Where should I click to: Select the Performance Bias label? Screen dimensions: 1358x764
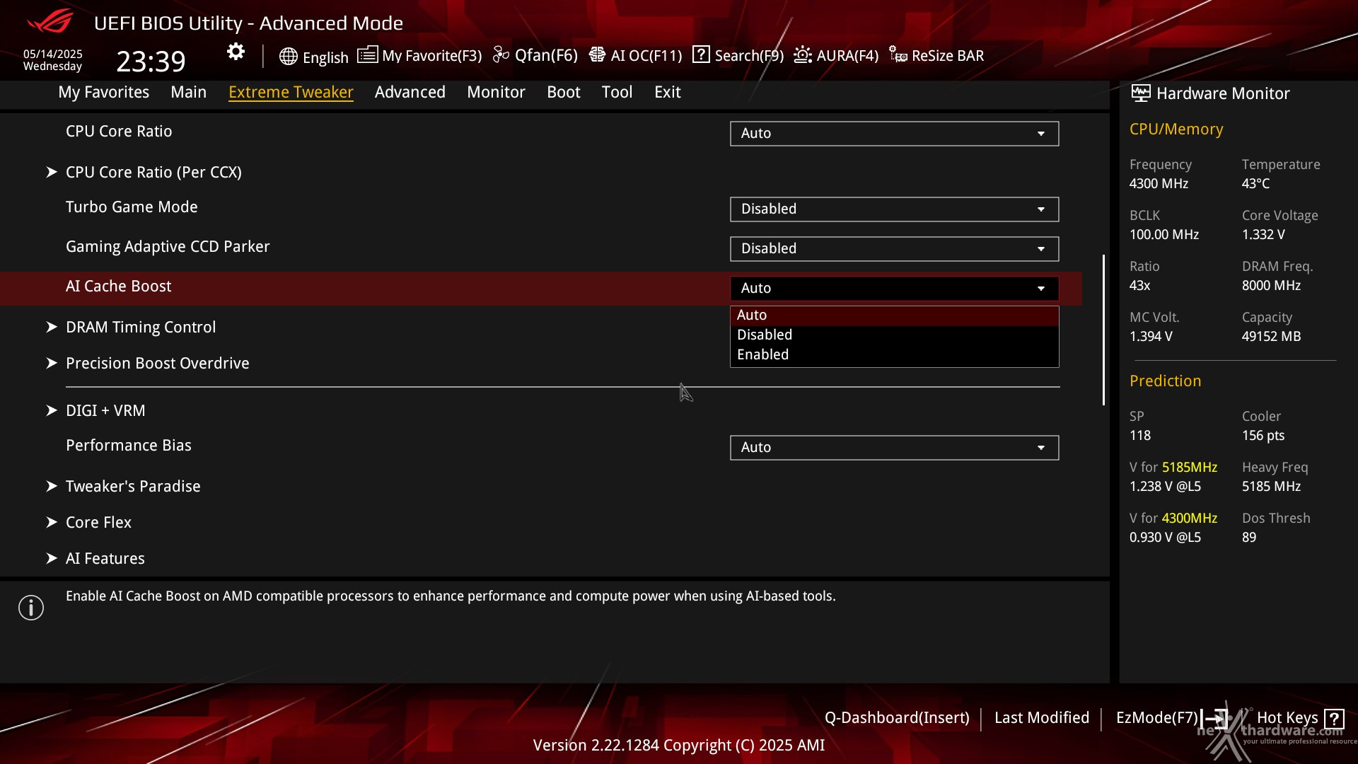(129, 446)
